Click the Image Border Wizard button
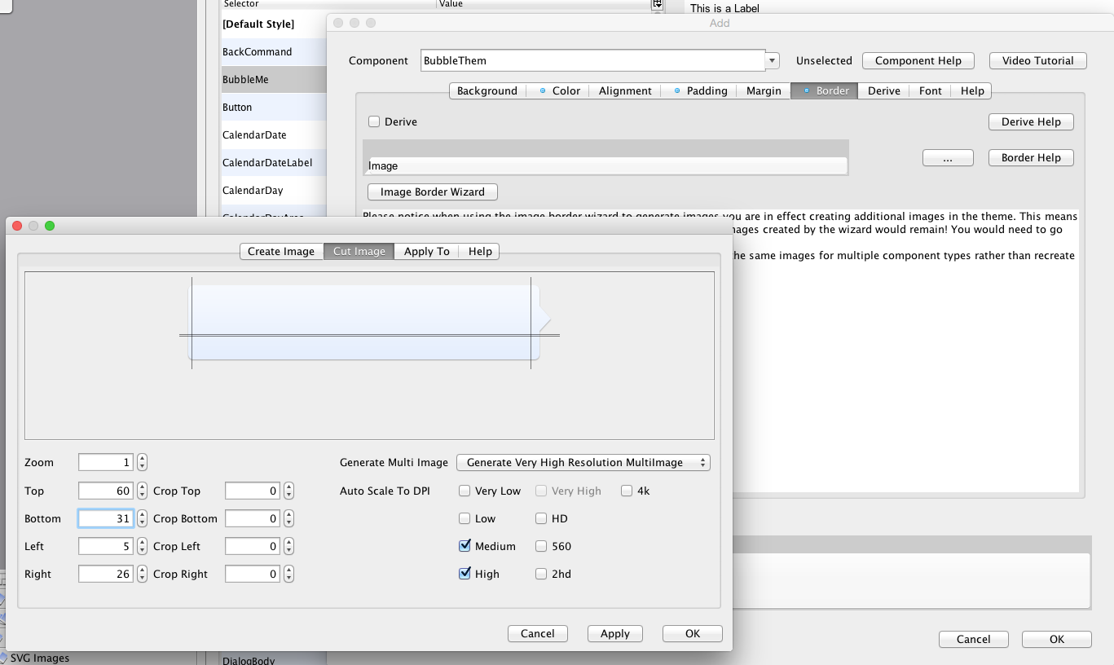The image size is (1114, 665). click(432, 192)
